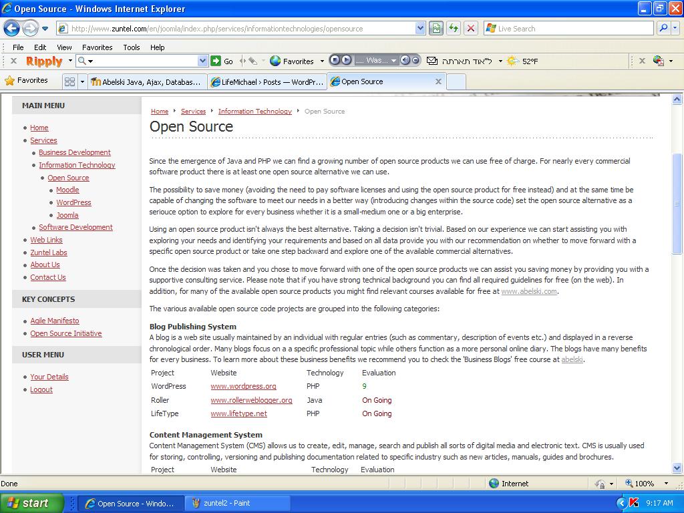The width and height of the screenshot is (684, 513).
Task: Click the radio volume speaker icon
Action: point(405,60)
